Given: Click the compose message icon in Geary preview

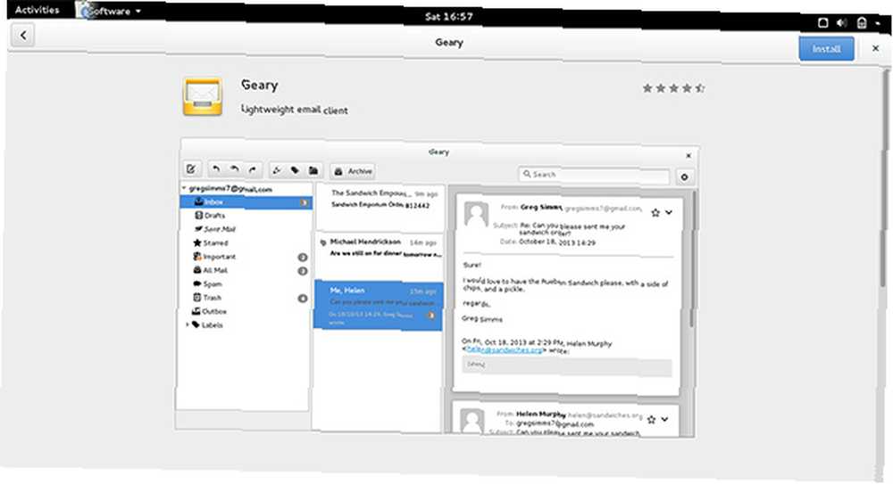Looking at the screenshot, I should click(x=191, y=169).
